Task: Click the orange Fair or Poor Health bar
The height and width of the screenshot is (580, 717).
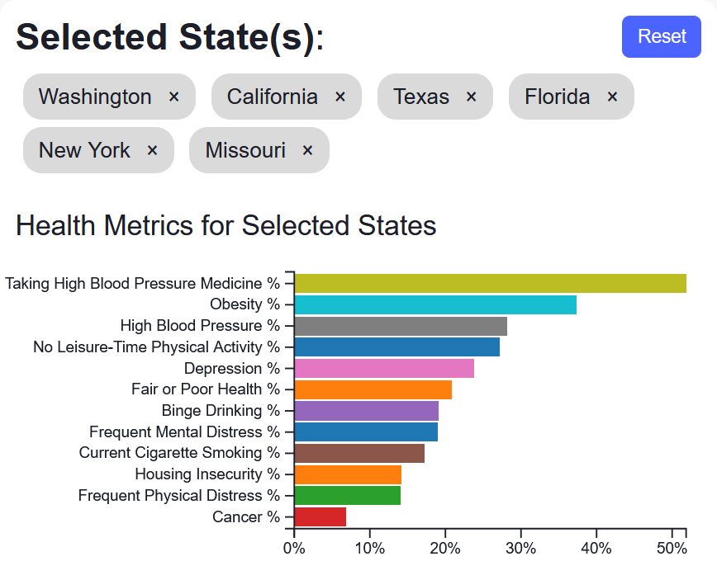Action: tap(373, 389)
